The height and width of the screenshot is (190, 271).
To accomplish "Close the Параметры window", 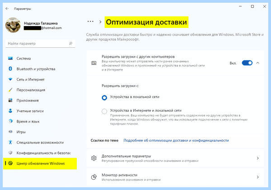I will point(264,6).
